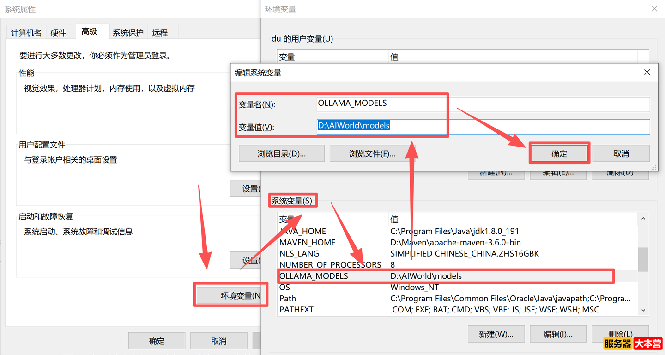Switch to the 计算机名 tab
This screenshot has width=665, height=355.
click(26, 32)
